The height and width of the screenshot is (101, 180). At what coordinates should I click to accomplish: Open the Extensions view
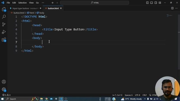(x=4, y=40)
